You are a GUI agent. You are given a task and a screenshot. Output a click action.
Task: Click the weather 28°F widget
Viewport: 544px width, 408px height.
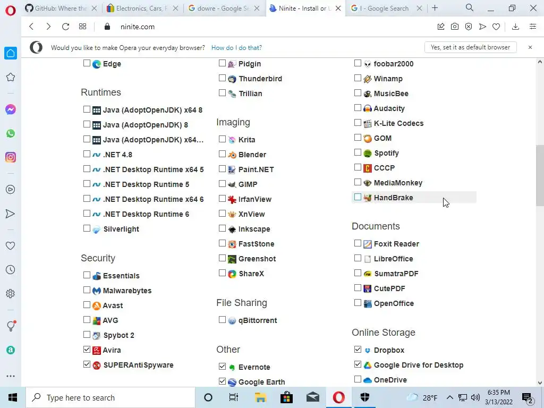(x=421, y=397)
